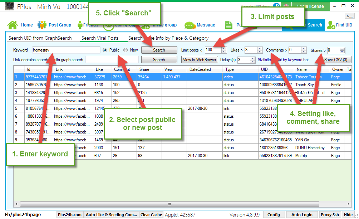Sort by the Share column header
359x219 pixels.
[x=149, y=69]
